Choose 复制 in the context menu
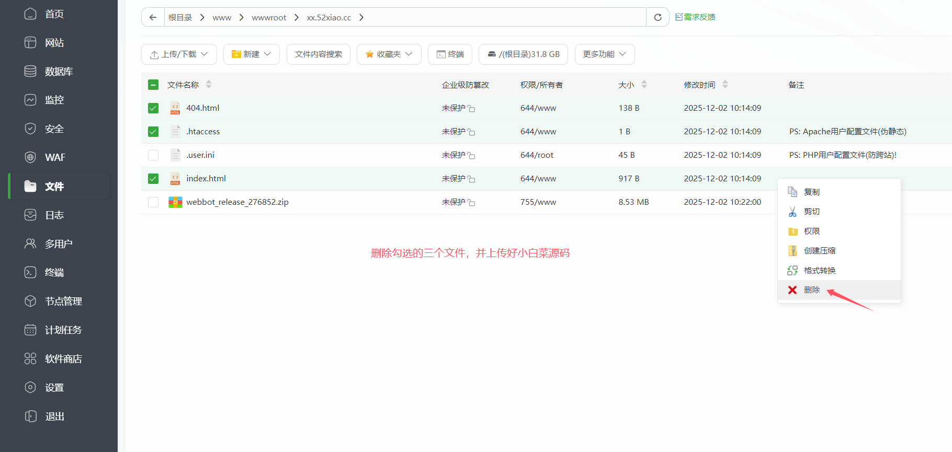Image resolution: width=952 pixels, height=452 pixels. (839, 192)
